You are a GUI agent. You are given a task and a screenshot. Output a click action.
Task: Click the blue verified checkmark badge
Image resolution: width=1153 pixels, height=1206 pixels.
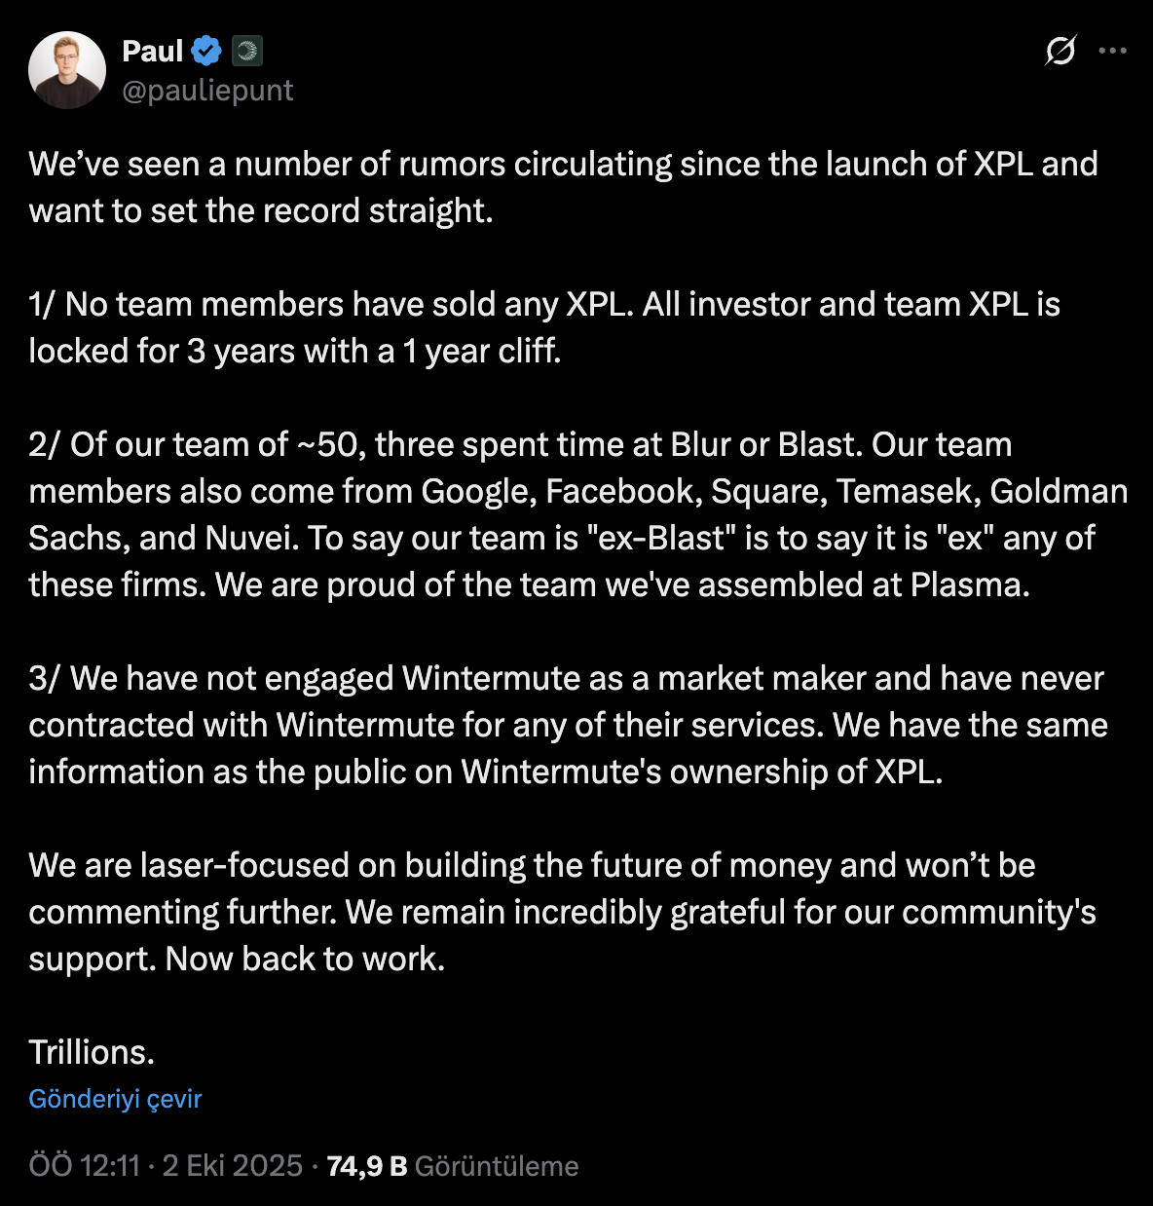pyautogui.click(x=206, y=51)
